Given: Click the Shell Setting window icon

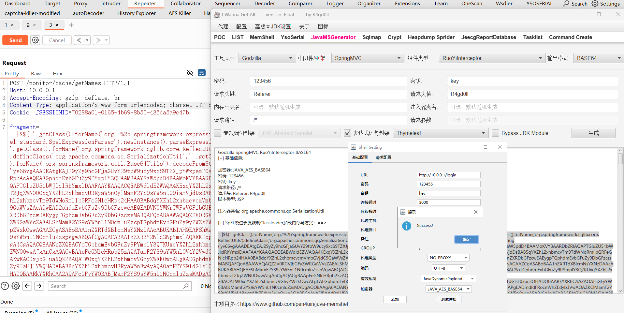Looking at the screenshot, I should [354, 147].
